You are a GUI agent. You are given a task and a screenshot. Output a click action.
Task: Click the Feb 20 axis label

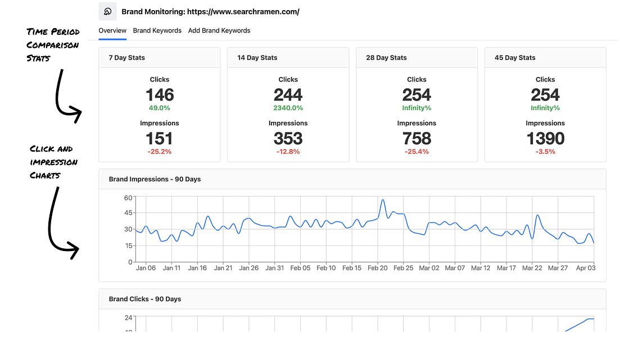coord(378,268)
